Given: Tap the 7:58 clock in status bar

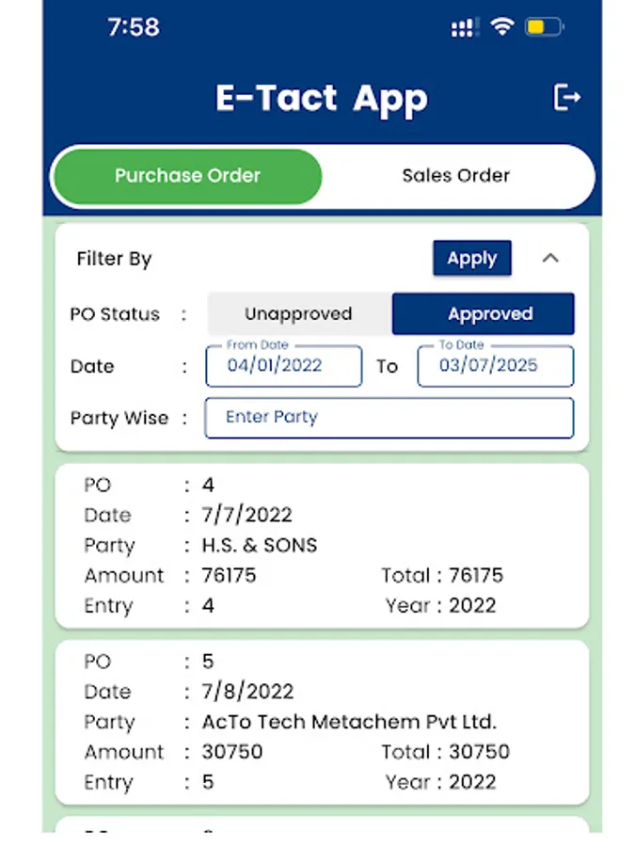Looking at the screenshot, I should [133, 27].
